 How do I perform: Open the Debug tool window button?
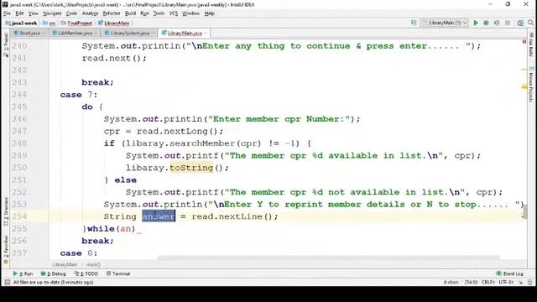(53, 273)
